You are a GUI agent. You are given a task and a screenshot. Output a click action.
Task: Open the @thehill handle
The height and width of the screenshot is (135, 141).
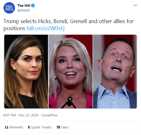pos(23,11)
